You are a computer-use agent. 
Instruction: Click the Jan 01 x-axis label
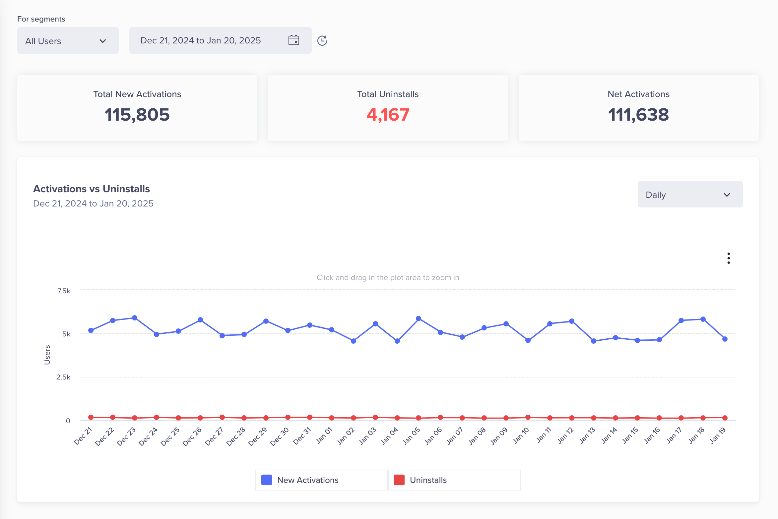(324, 436)
